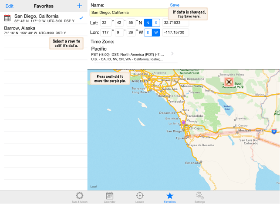Edit latitude seconds field 55
This screenshot has height=204, width=280.
pyautogui.click(x=131, y=23)
